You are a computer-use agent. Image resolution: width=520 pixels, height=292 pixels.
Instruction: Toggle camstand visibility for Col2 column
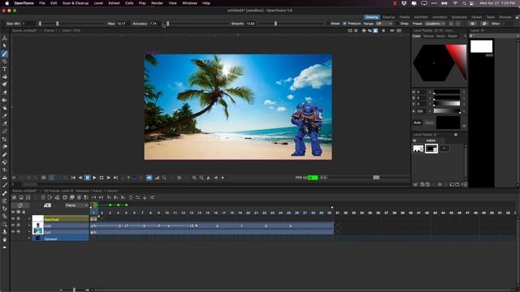tap(18, 225)
